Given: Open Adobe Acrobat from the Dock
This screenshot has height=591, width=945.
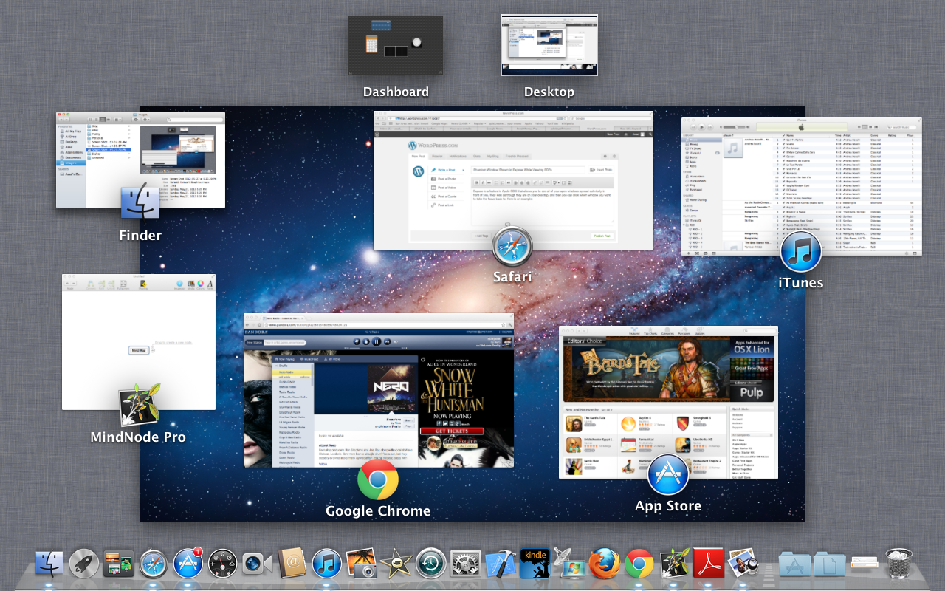Looking at the screenshot, I should click(709, 564).
